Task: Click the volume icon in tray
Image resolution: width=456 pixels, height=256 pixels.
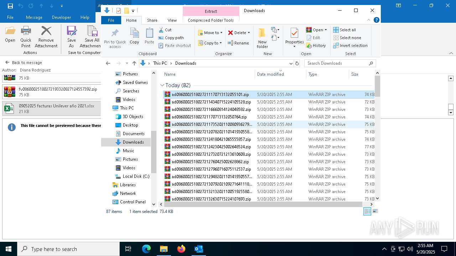Action: (x=410, y=249)
